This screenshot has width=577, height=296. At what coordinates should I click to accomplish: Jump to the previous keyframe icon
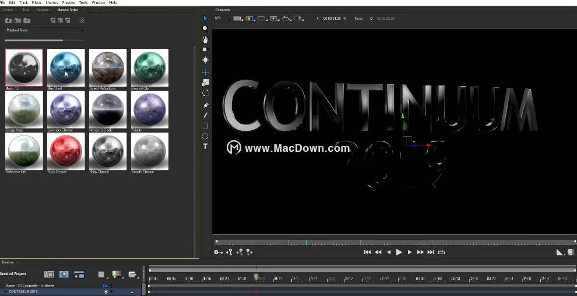pos(229,252)
